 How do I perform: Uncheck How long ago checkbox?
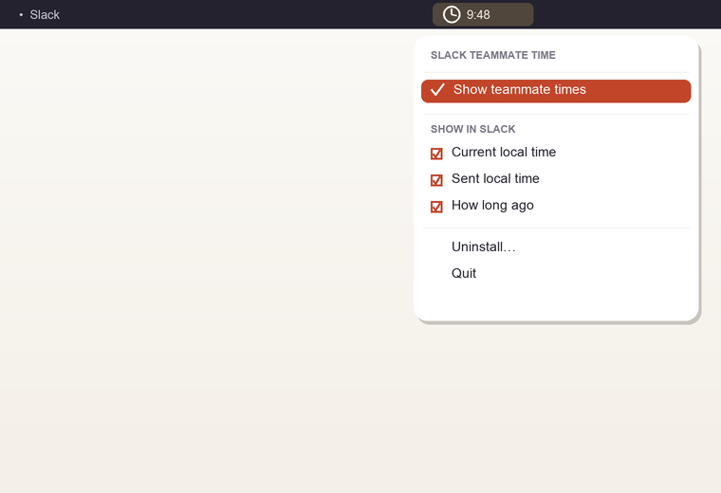[x=436, y=207]
